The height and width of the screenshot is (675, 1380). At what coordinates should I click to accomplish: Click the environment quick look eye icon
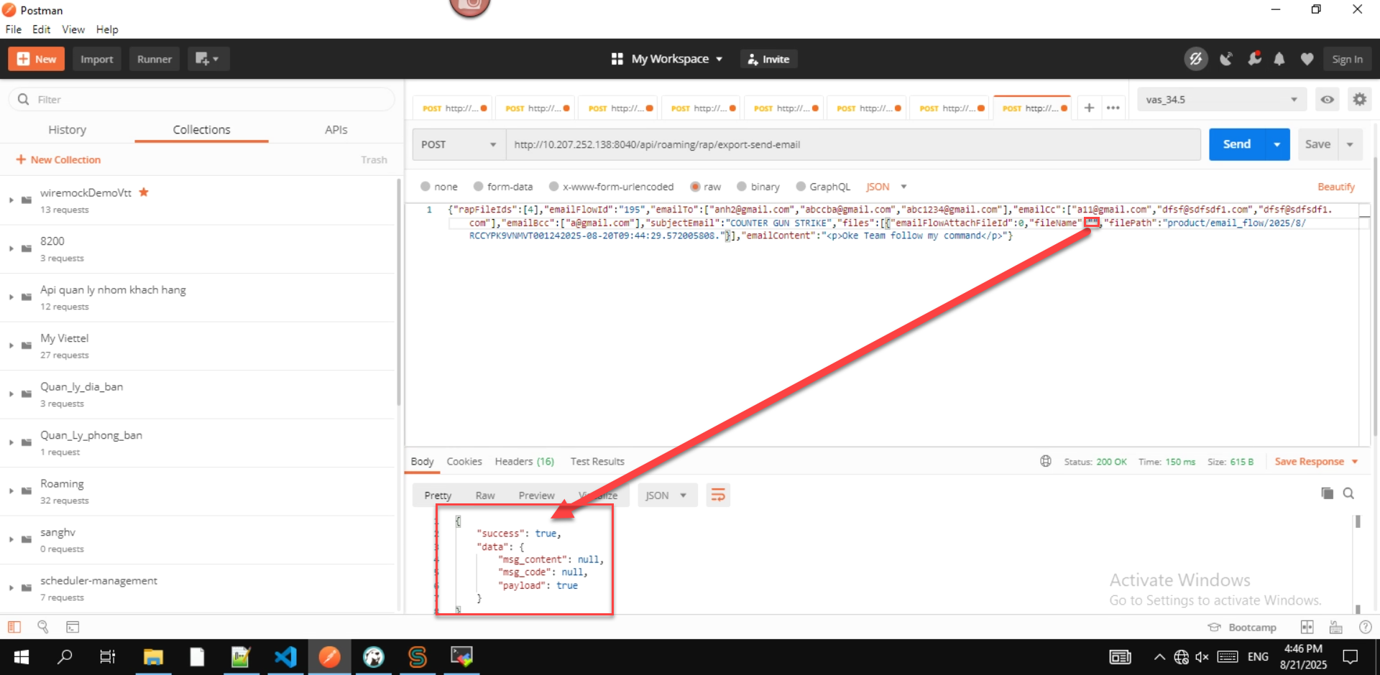pos(1327,100)
